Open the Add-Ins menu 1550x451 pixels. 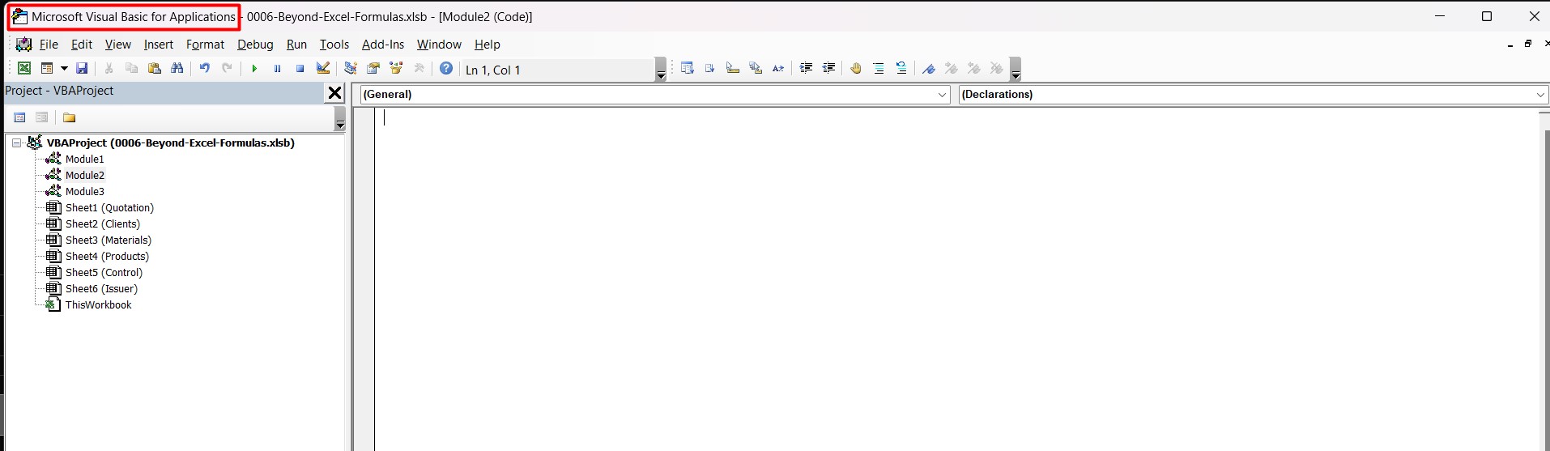tap(383, 45)
